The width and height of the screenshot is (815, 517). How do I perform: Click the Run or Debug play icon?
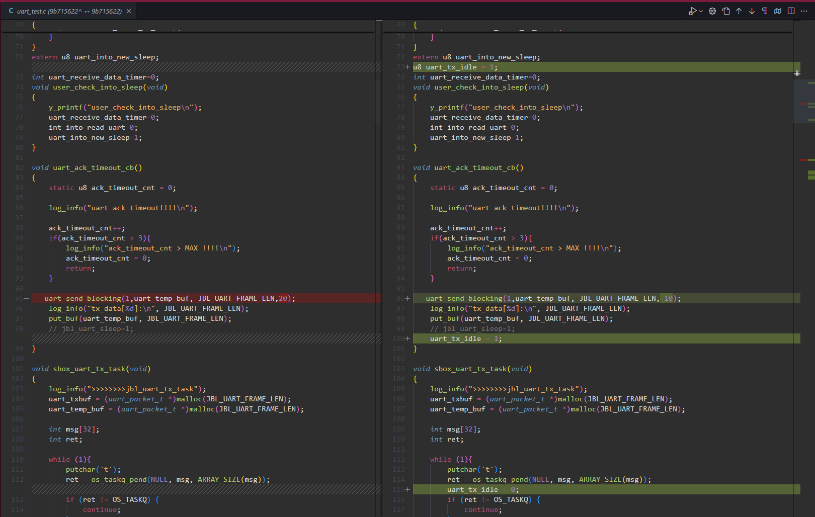coord(693,11)
